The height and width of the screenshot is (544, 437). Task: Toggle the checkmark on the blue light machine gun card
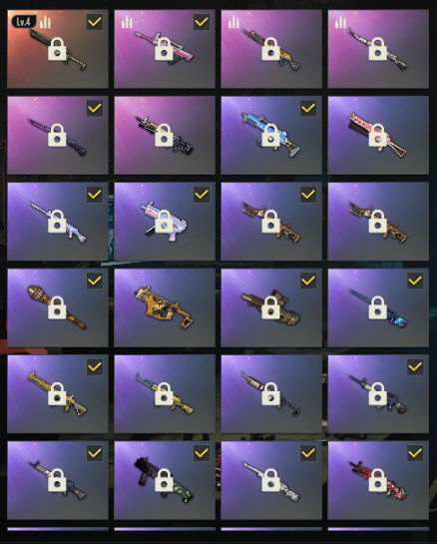(x=308, y=108)
